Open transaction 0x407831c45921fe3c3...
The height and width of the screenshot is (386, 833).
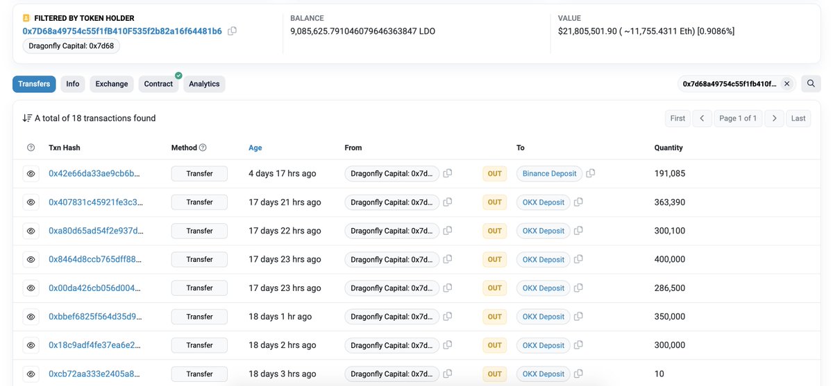96,202
